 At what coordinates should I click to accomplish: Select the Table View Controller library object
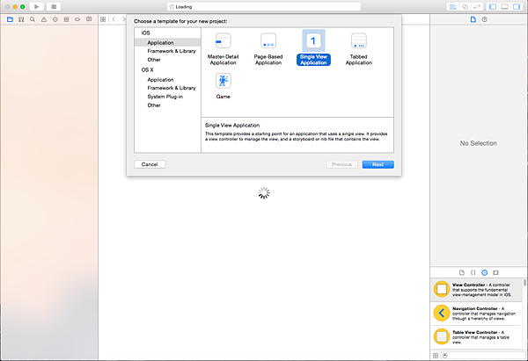point(476,336)
